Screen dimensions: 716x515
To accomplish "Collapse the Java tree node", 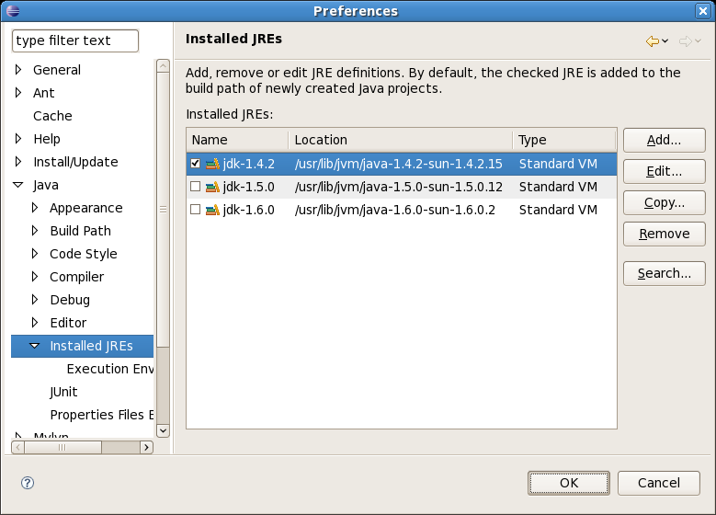I will point(18,185).
